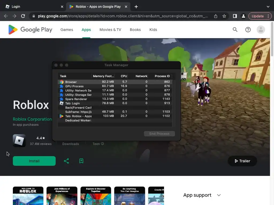Select the Browser task's Chrome icon
Screen dimensions: 274x205
[62, 82]
